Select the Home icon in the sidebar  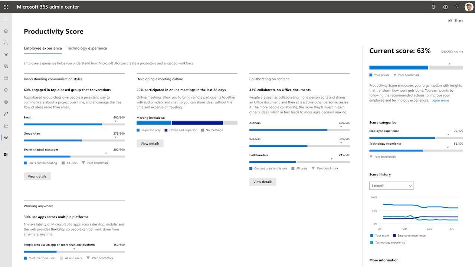6,31
